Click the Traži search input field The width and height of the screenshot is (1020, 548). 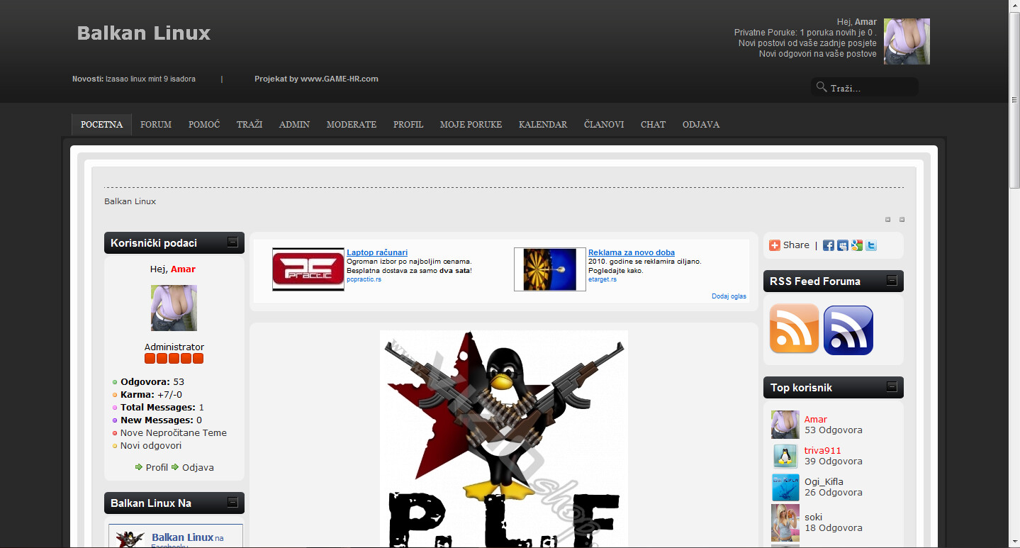[871, 88]
